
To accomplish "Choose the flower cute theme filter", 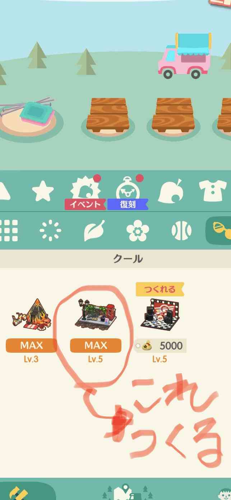I will [x=138, y=230].
